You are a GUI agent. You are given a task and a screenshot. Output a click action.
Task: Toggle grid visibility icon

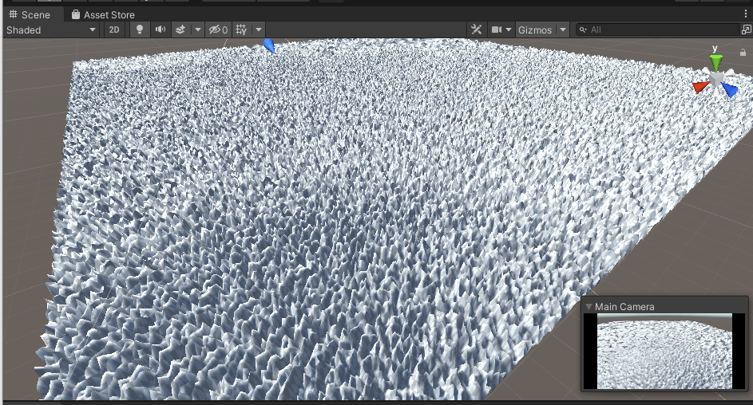pos(241,29)
